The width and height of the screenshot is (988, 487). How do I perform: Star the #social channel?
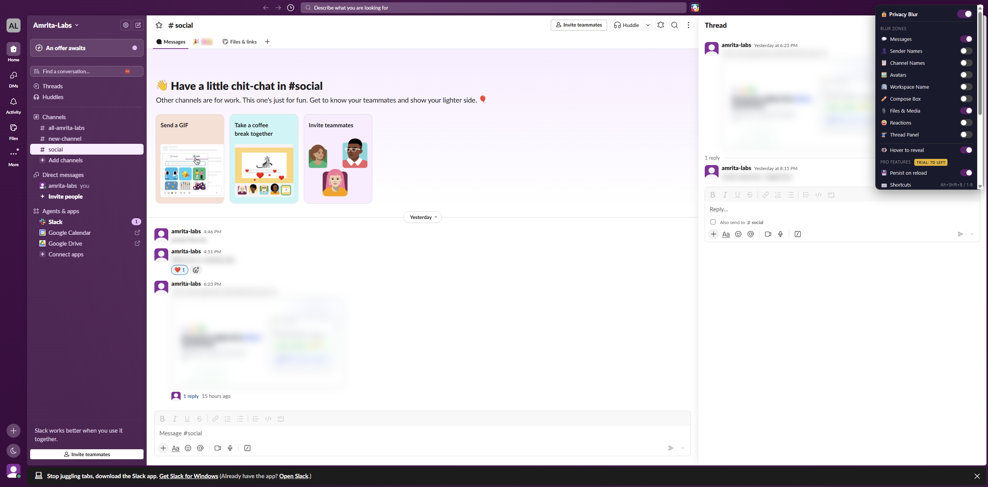(x=159, y=25)
